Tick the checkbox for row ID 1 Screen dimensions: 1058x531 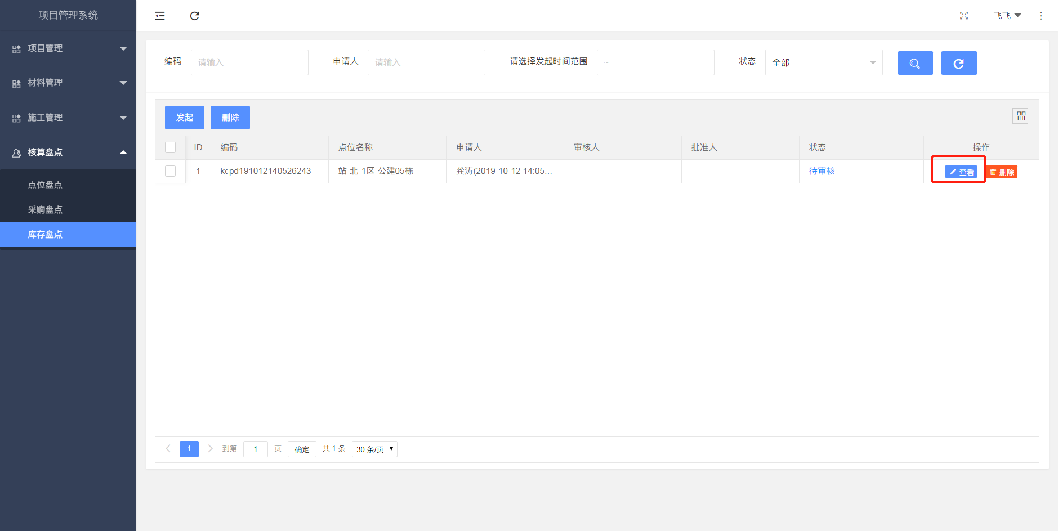coord(170,171)
